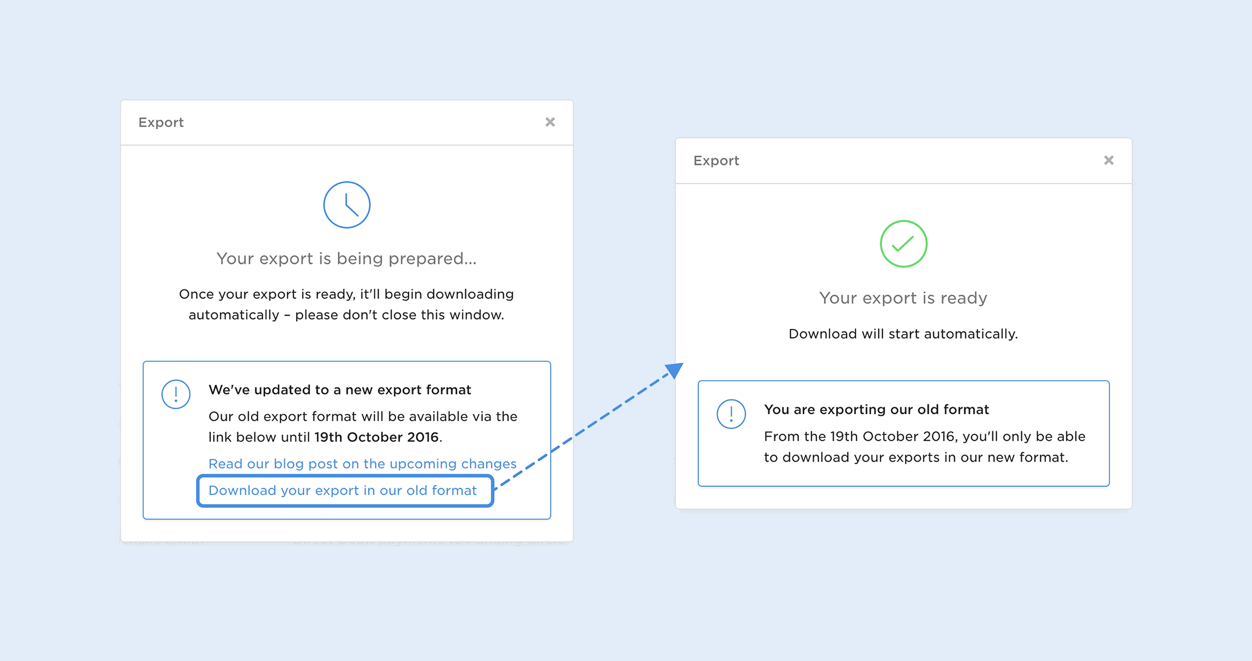Screen dimensions: 1252x661
Task: Download your export in old format
Action: point(342,490)
